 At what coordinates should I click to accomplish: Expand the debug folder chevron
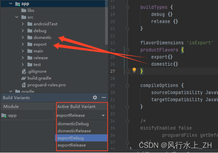coord(23,31)
